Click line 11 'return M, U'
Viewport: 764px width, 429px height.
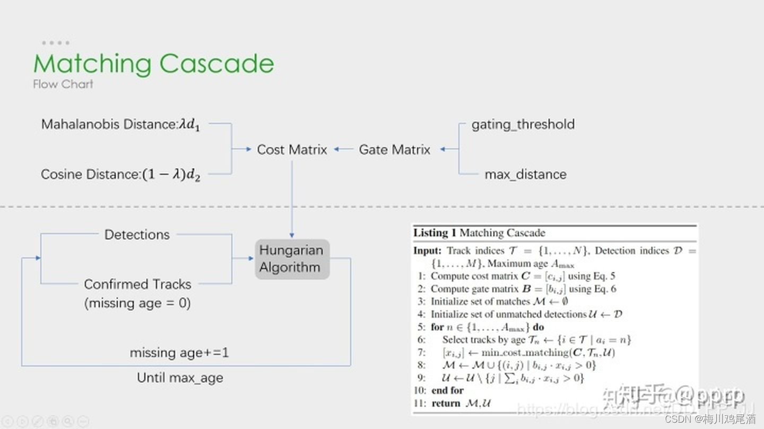(453, 403)
